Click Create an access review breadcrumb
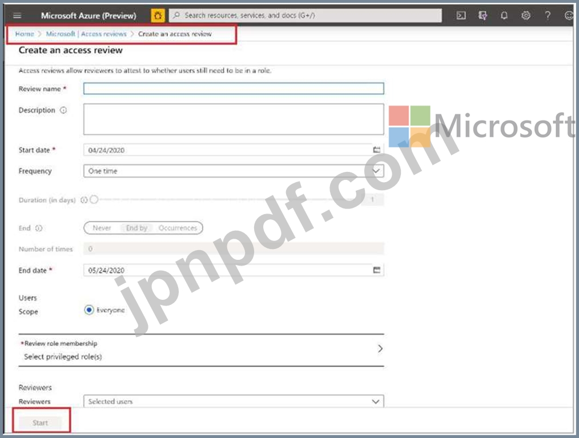This screenshot has width=579, height=438. [175, 34]
